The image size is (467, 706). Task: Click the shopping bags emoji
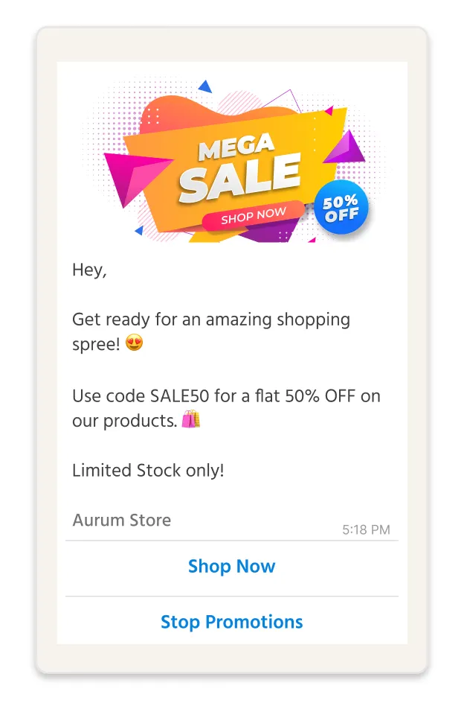pos(190,419)
